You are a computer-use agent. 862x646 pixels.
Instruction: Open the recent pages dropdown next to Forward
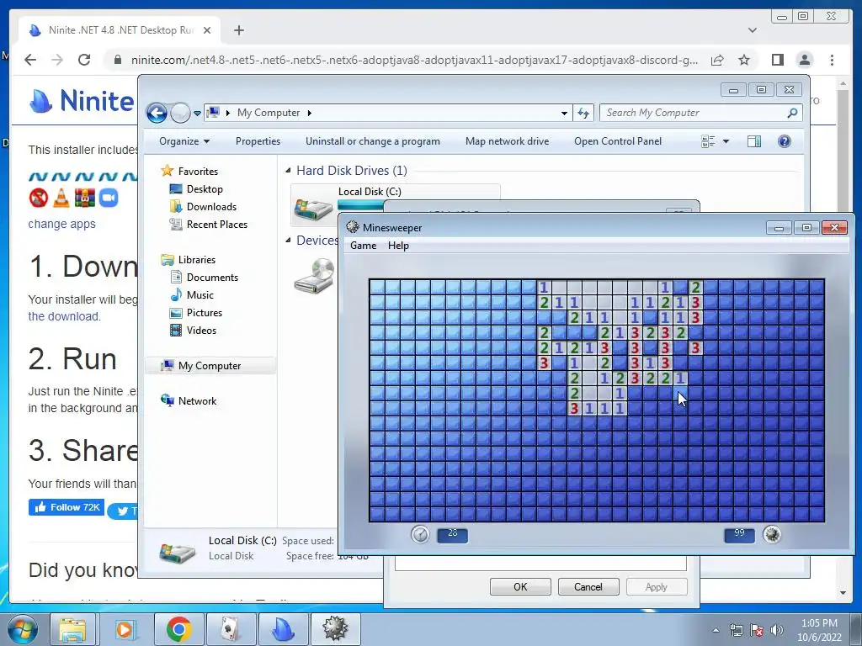pos(197,114)
